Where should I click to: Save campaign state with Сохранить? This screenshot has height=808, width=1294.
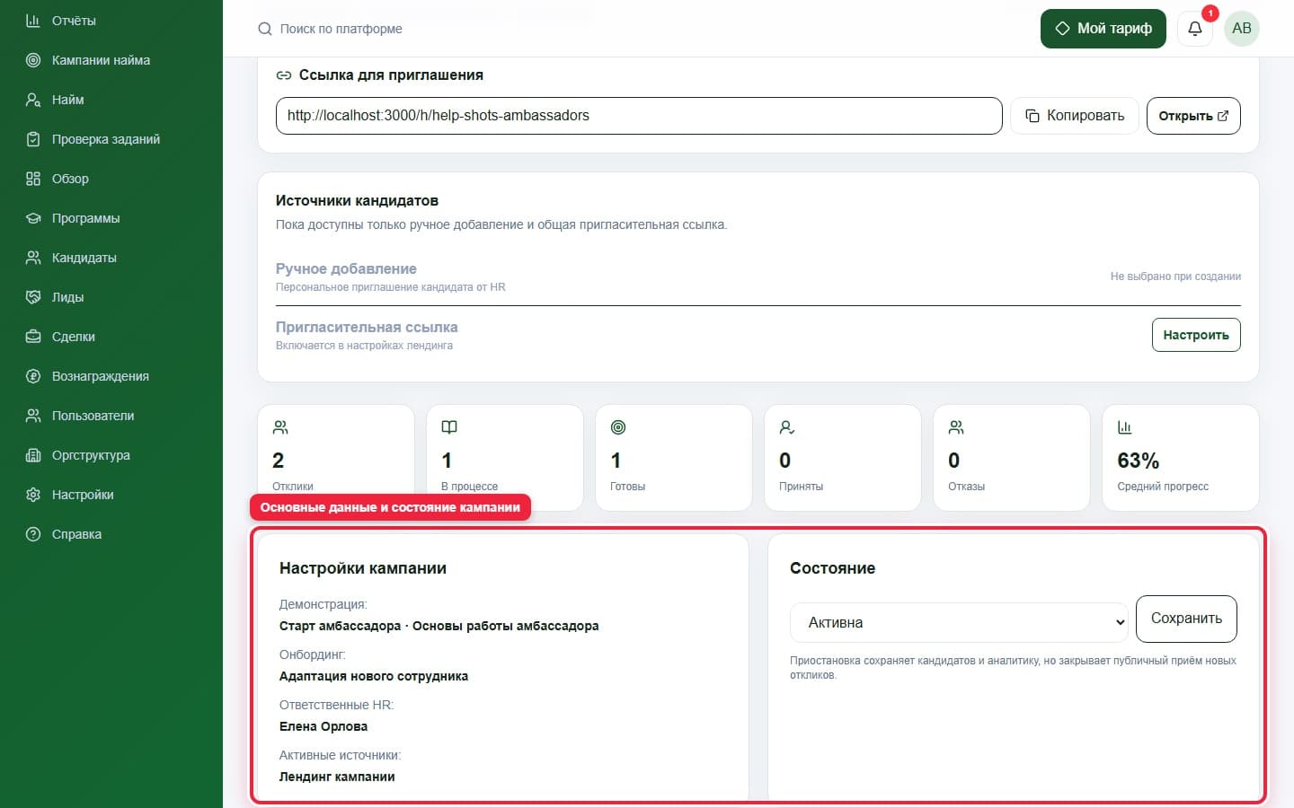tap(1186, 619)
